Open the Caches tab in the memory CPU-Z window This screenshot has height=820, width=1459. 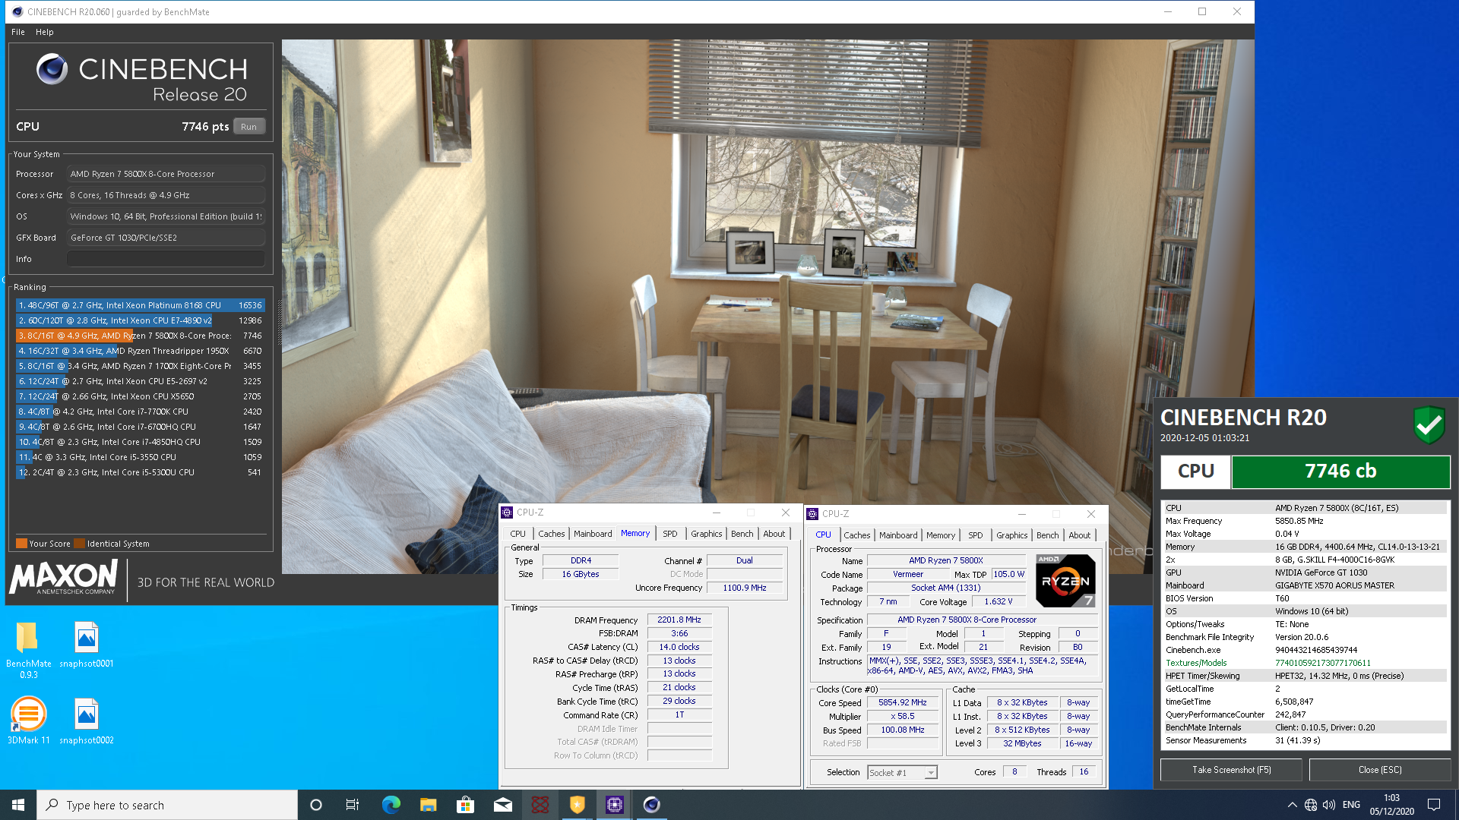[551, 534]
